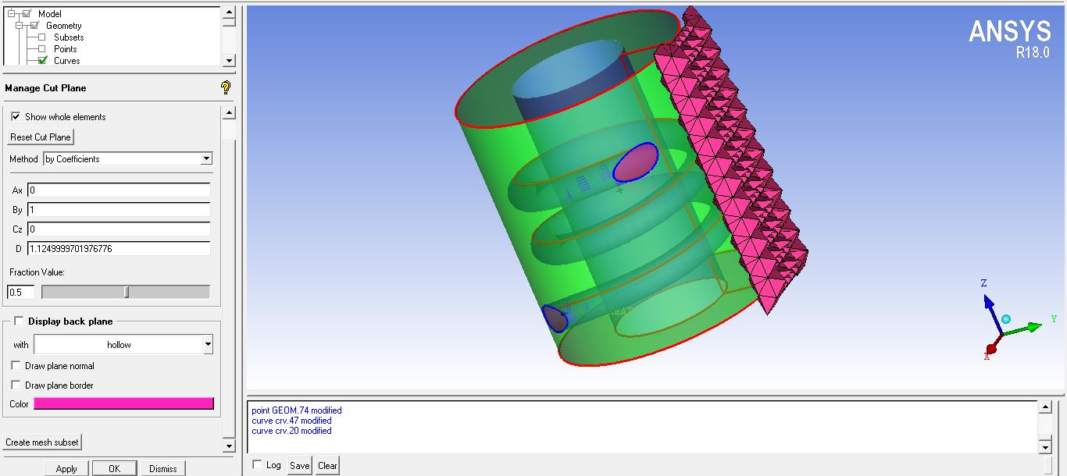
Task: Open the Method dropdown showing by Coefficients
Action: pyautogui.click(x=206, y=158)
